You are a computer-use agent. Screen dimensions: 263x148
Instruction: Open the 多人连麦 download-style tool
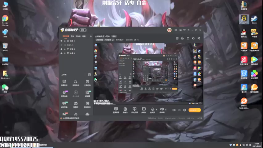tap(76, 94)
